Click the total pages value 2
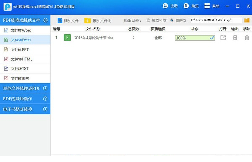 (x=134, y=38)
